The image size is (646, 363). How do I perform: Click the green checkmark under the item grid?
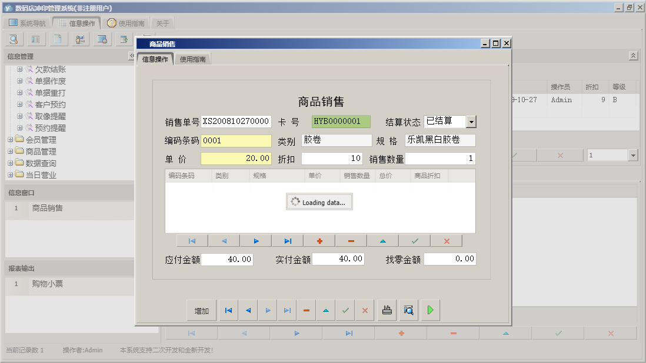click(415, 241)
